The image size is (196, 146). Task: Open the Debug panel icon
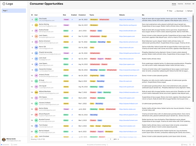(x=182, y=145)
